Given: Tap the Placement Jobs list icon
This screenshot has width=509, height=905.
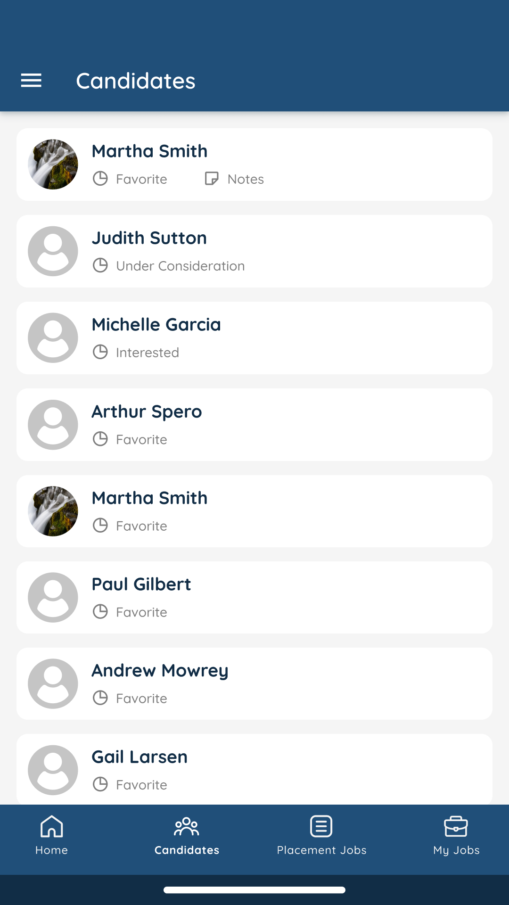Looking at the screenshot, I should click(x=321, y=826).
